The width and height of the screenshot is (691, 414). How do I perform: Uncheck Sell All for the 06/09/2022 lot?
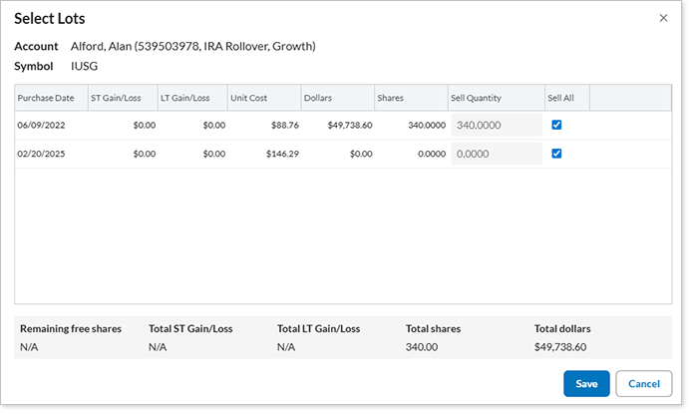pos(556,125)
